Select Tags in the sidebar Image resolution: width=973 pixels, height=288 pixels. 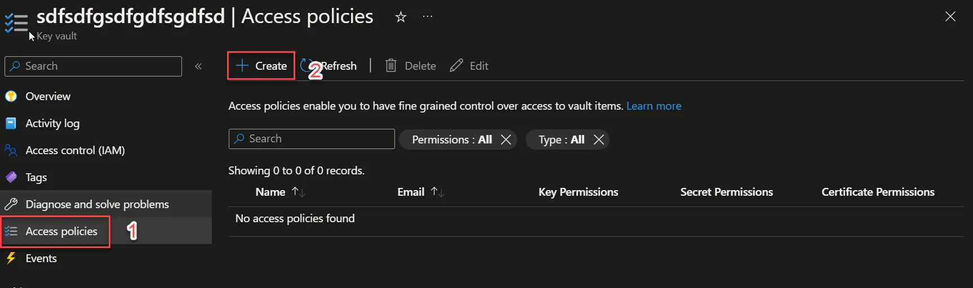(x=36, y=177)
